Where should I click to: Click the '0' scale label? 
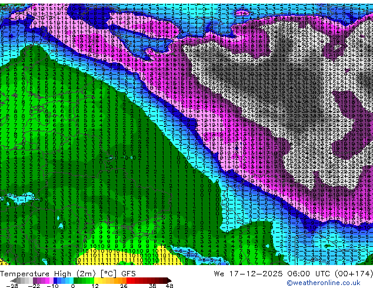point(73,286)
